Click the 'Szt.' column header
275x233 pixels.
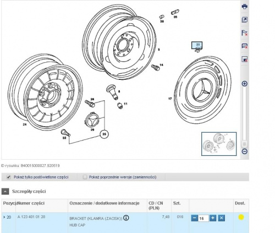click(177, 203)
